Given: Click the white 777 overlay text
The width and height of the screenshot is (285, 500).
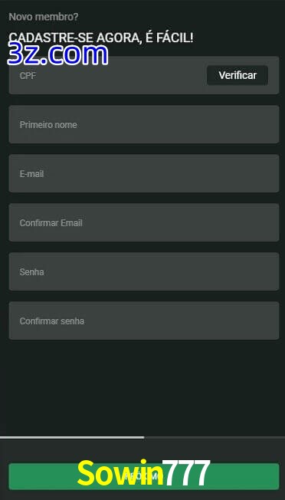Looking at the screenshot, I should coord(186,473).
